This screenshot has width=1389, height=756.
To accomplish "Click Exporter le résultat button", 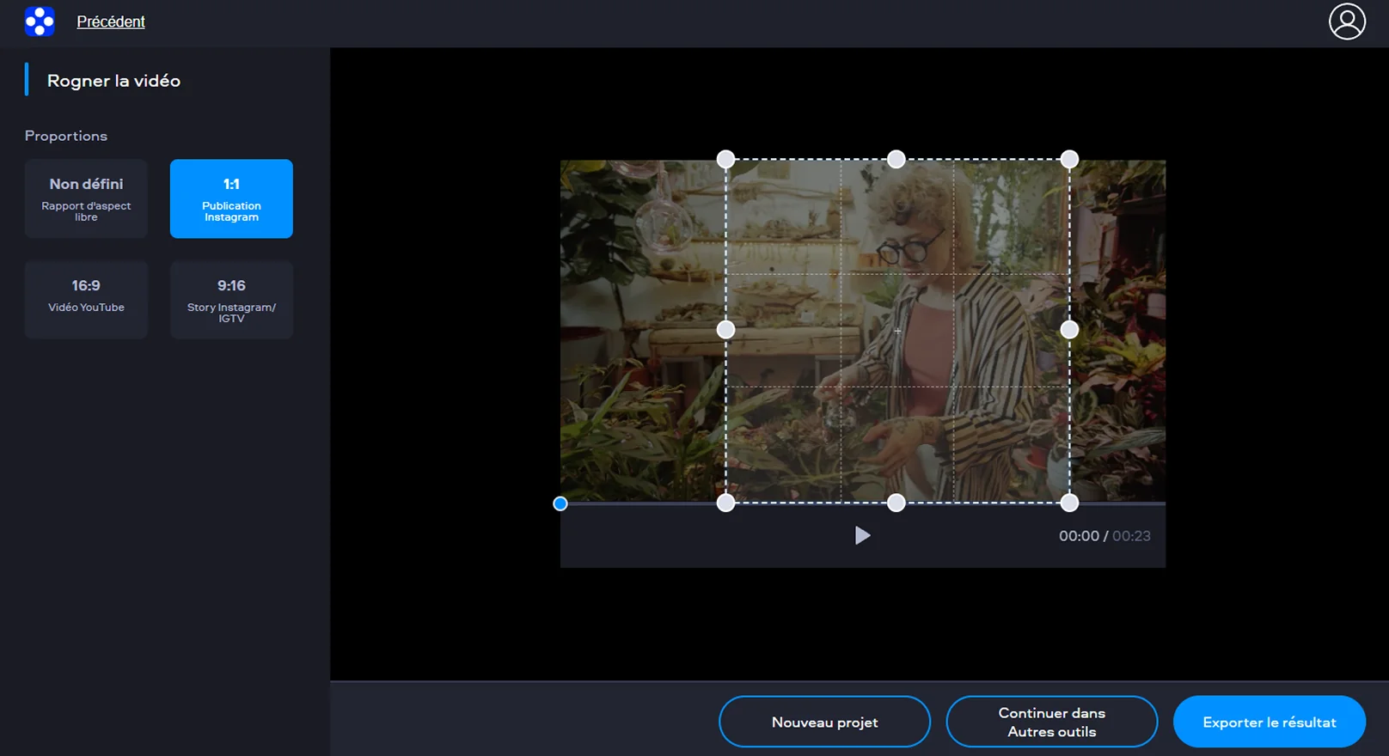I will (x=1269, y=722).
